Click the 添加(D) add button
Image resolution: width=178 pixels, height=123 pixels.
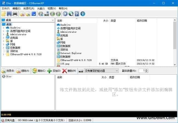pos(54,71)
